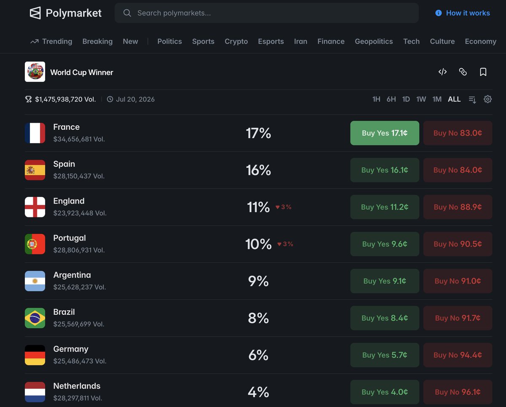Select the 1H time range

376,99
